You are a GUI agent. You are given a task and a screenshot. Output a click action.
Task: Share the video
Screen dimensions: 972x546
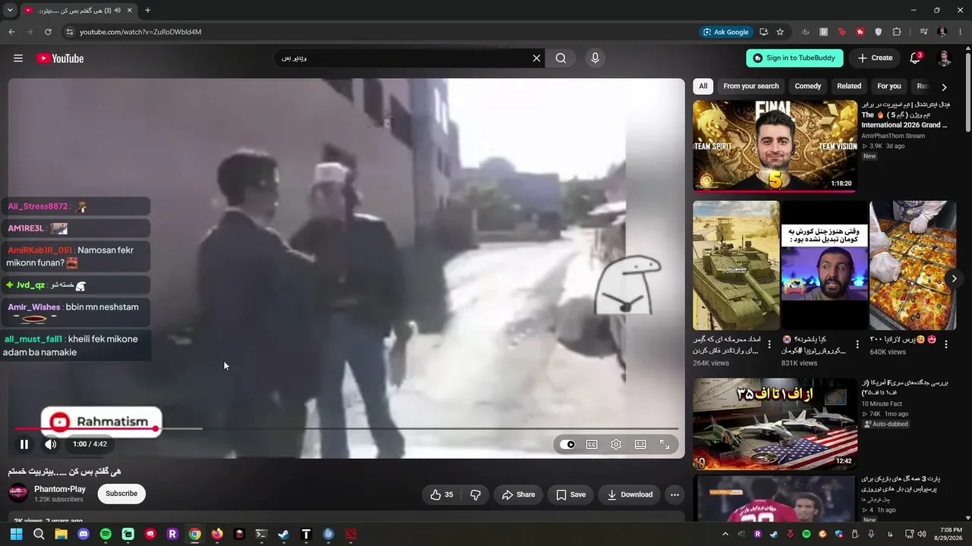coord(517,494)
